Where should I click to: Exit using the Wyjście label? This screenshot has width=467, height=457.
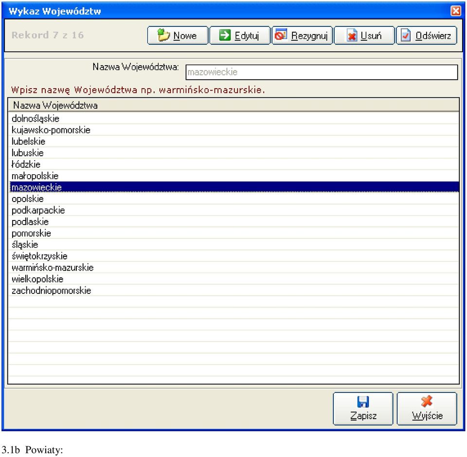click(427, 416)
